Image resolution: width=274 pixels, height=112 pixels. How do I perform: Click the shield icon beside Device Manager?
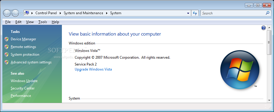(x=7, y=39)
